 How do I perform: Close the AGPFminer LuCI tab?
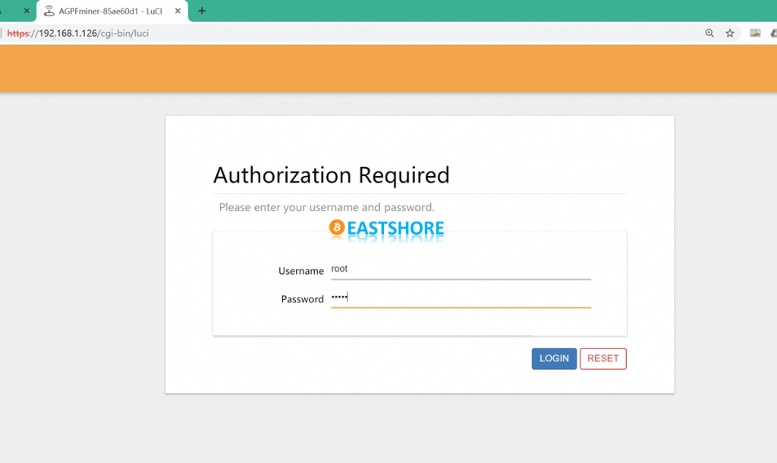click(178, 11)
